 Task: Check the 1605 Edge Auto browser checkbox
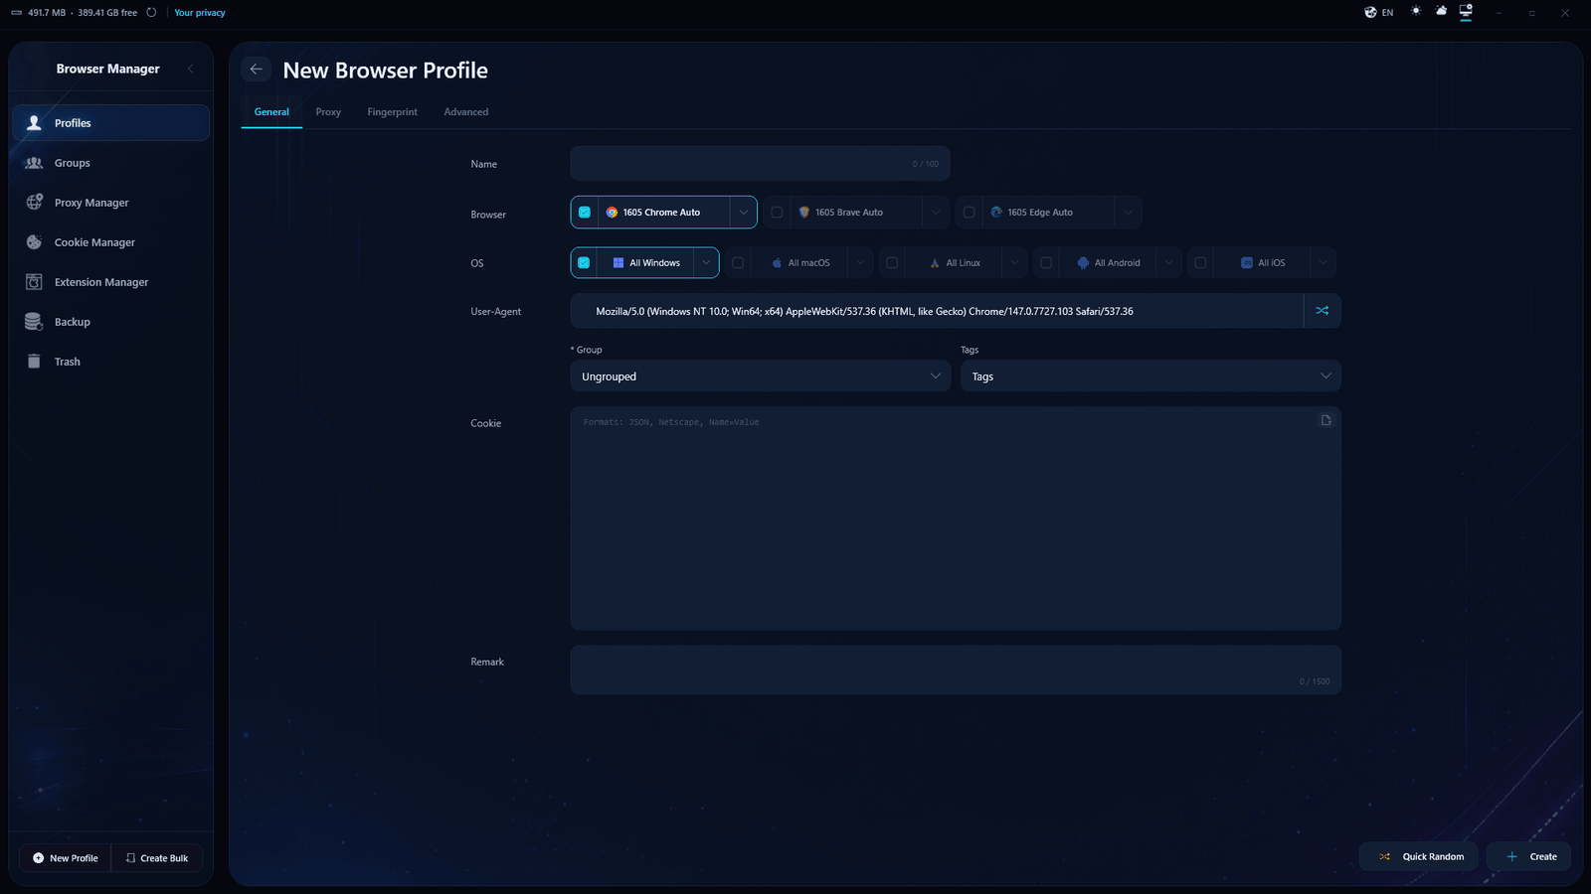pyautogui.click(x=969, y=213)
